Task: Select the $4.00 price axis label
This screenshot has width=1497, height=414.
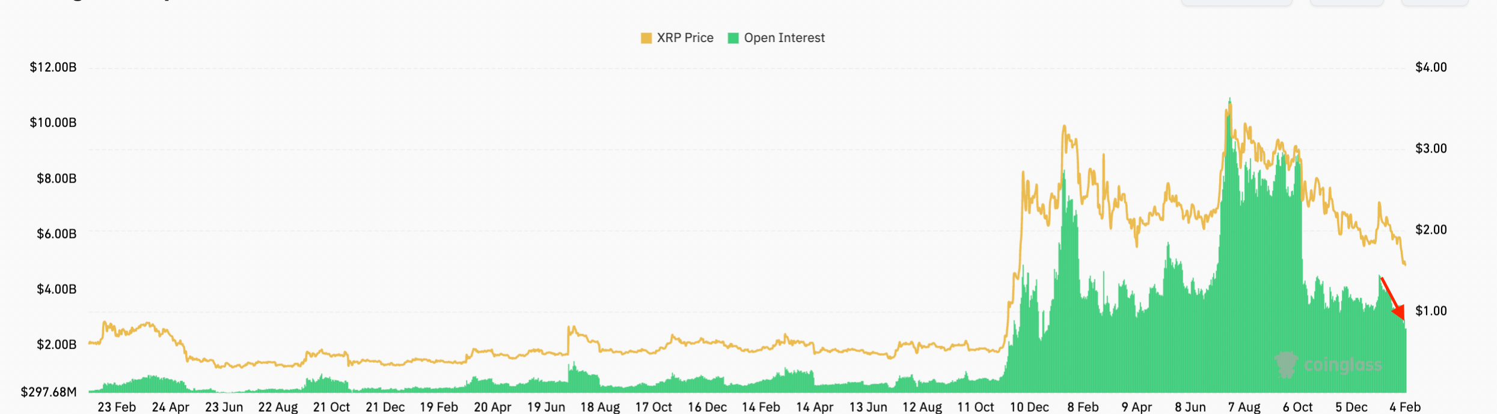Action: coord(1431,67)
